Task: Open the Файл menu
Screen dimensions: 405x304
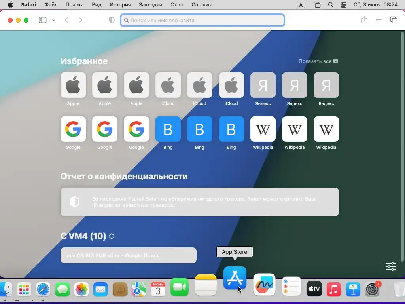Action: [51, 5]
